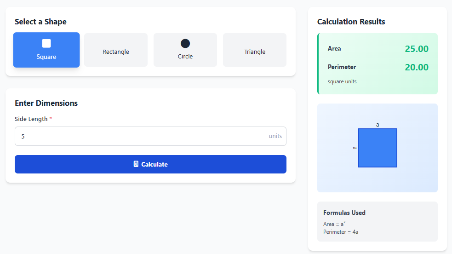Click the Side Length input field
This screenshot has height=254, width=452.
click(x=138, y=136)
